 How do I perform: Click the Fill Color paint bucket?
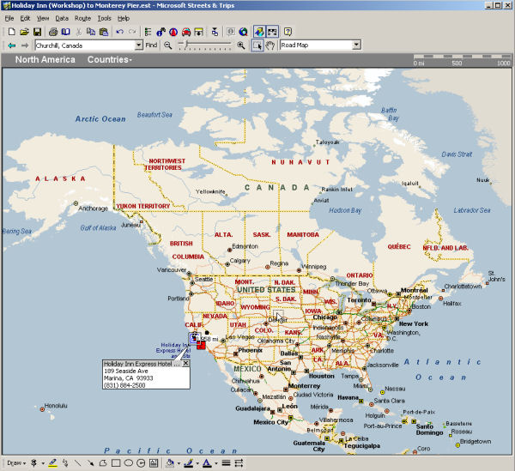(170, 463)
